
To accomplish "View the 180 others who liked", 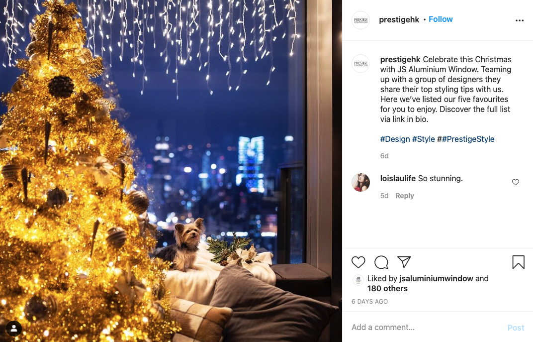I will (387, 288).
